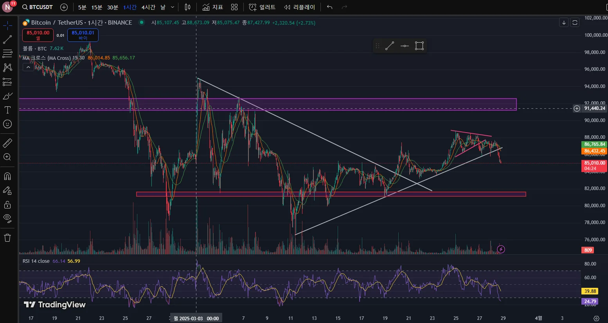608x323 pixels.
Task: Pick the ruler measure tool
Action: pyautogui.click(x=7, y=143)
